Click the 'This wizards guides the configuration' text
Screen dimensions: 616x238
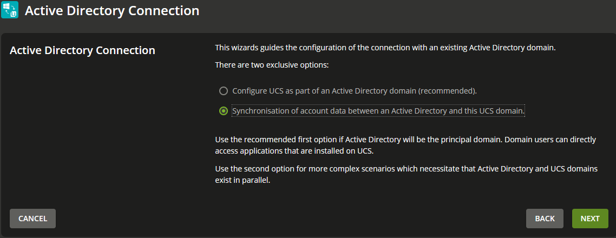[385, 48]
